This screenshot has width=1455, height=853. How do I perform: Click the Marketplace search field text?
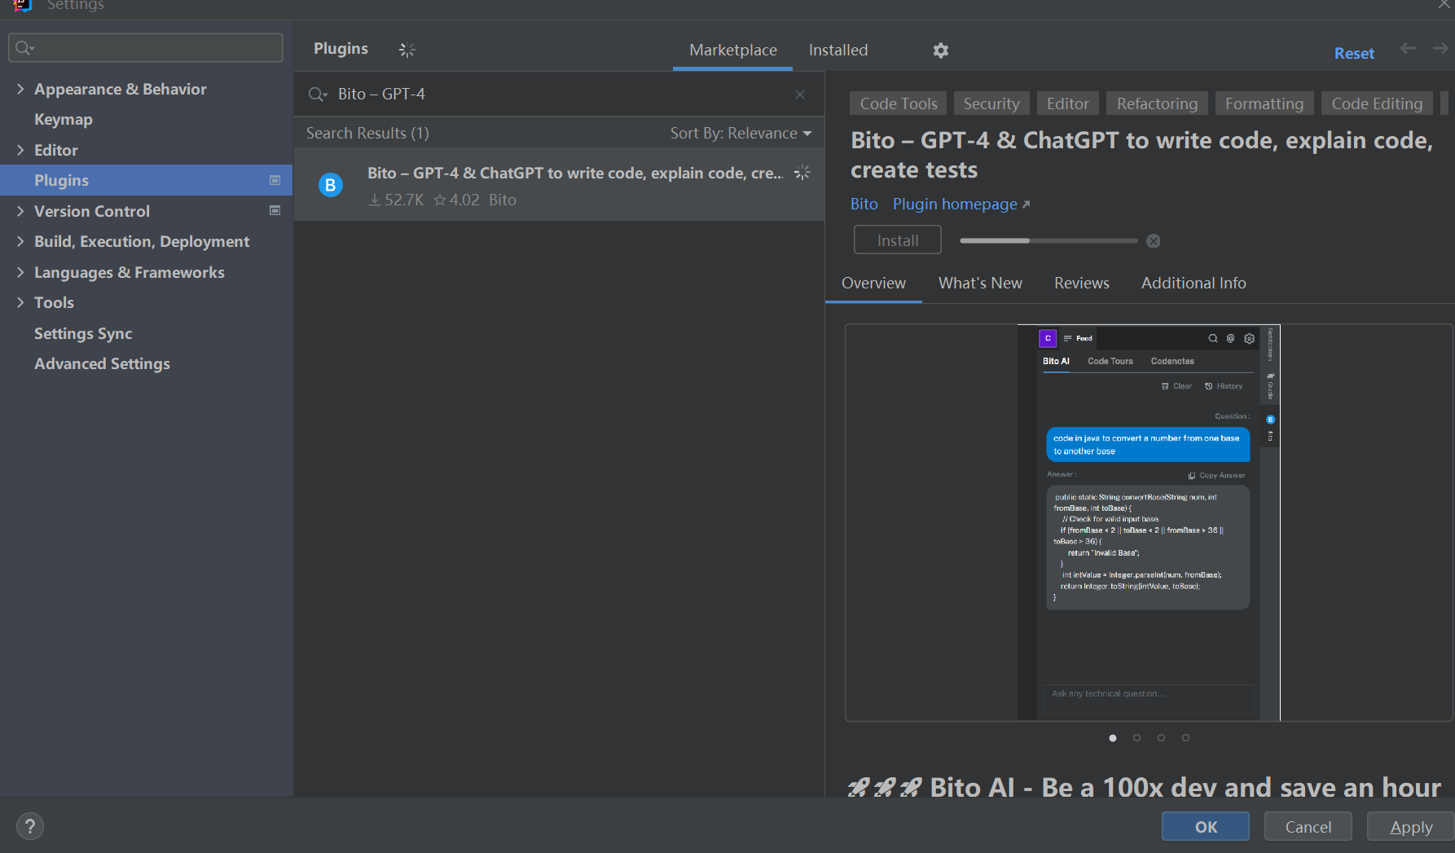pos(381,95)
